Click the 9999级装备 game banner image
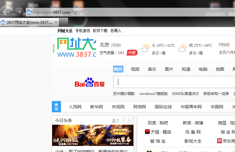The image size is (235, 152). (x=93, y=135)
